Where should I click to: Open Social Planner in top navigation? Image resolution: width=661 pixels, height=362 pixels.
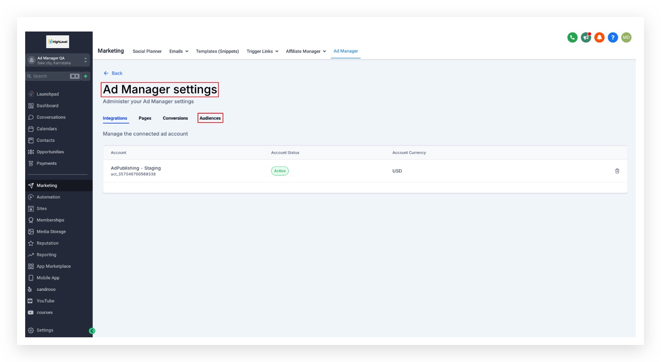(147, 51)
